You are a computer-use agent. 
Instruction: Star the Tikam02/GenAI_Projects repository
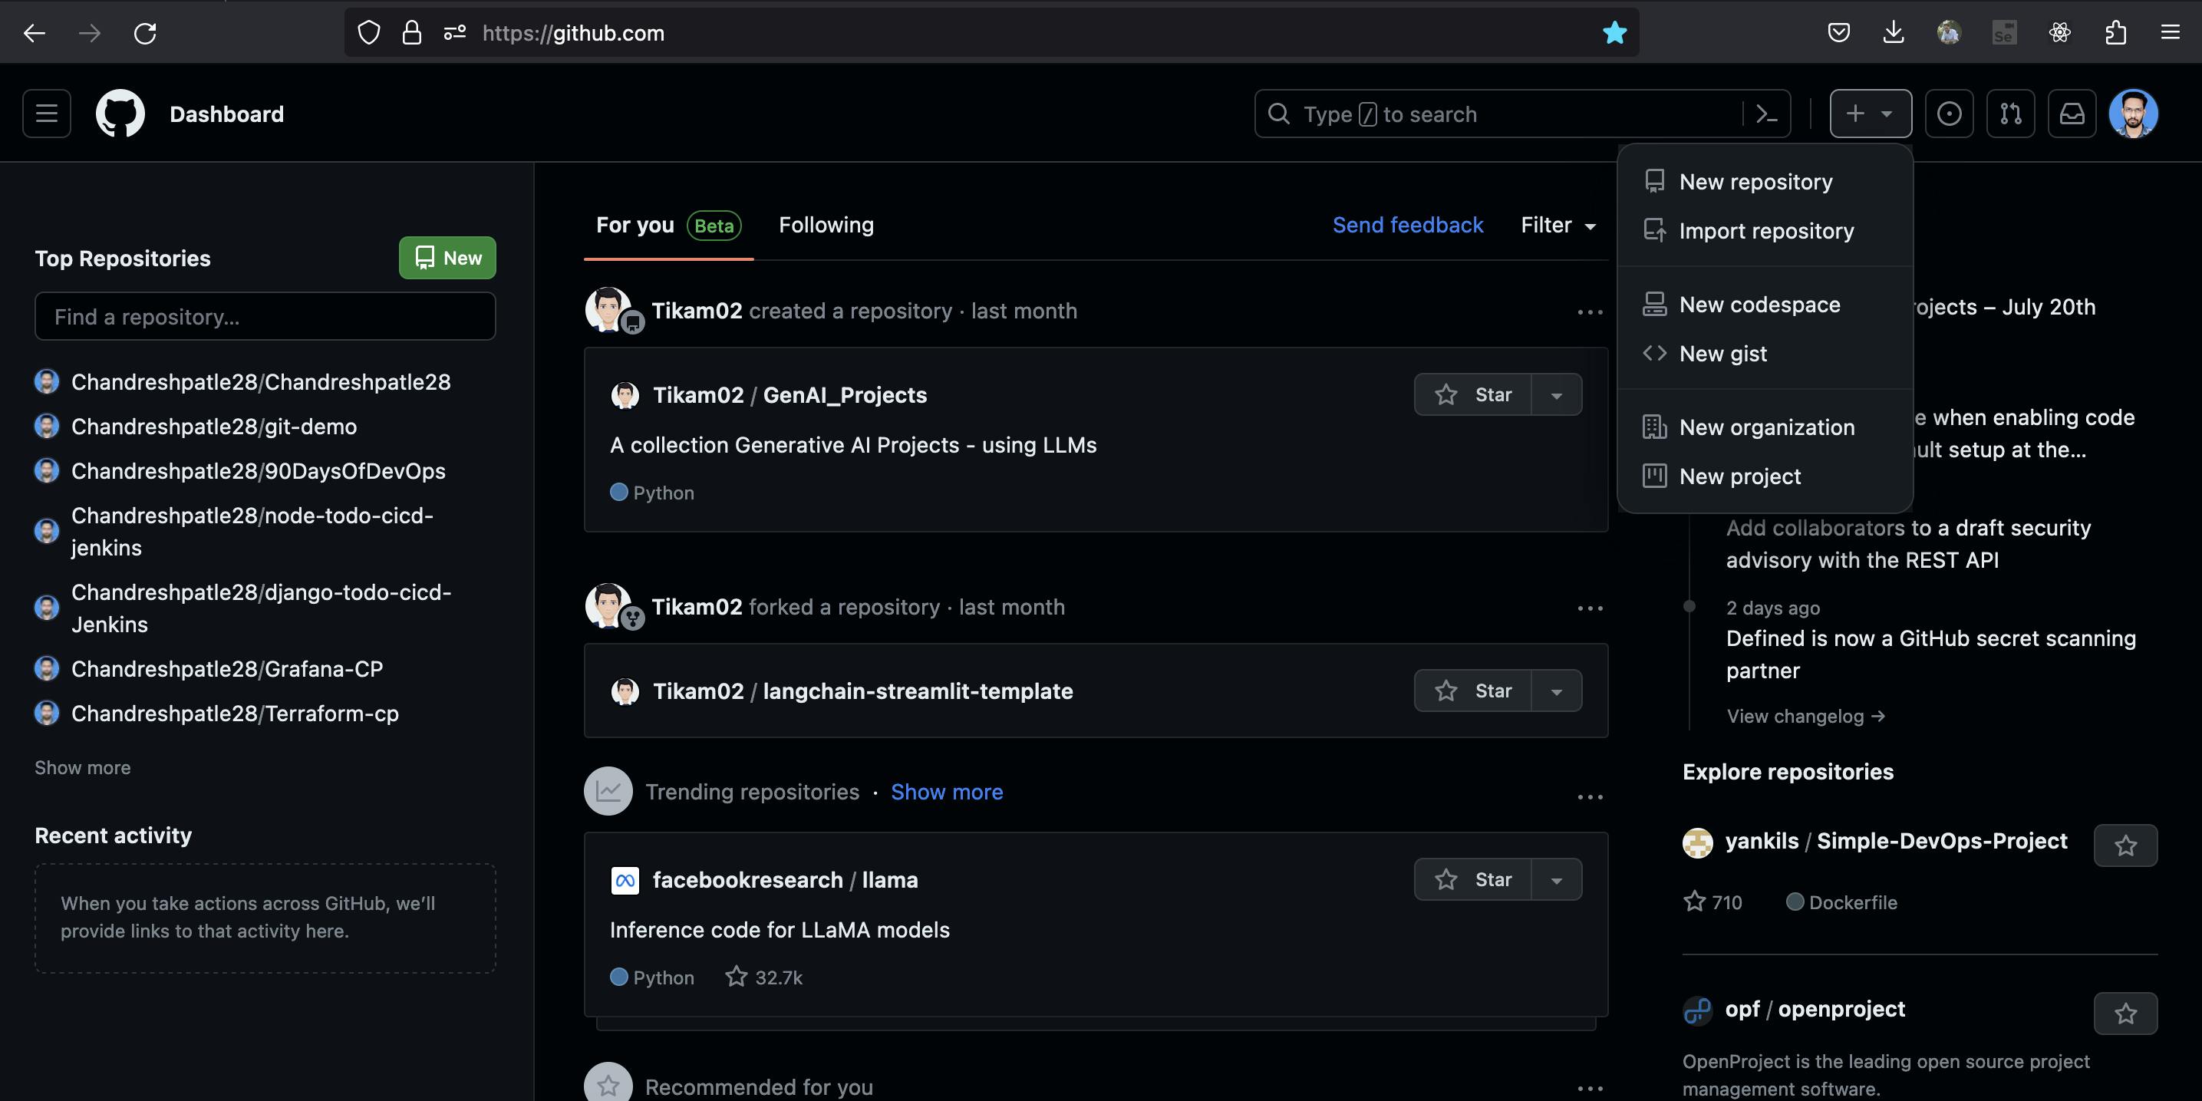1473,394
